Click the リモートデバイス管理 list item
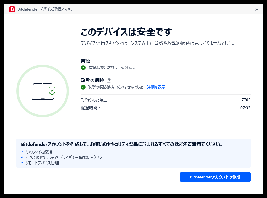Image resolution: width=267 pixels, height=198 pixels. point(42,163)
